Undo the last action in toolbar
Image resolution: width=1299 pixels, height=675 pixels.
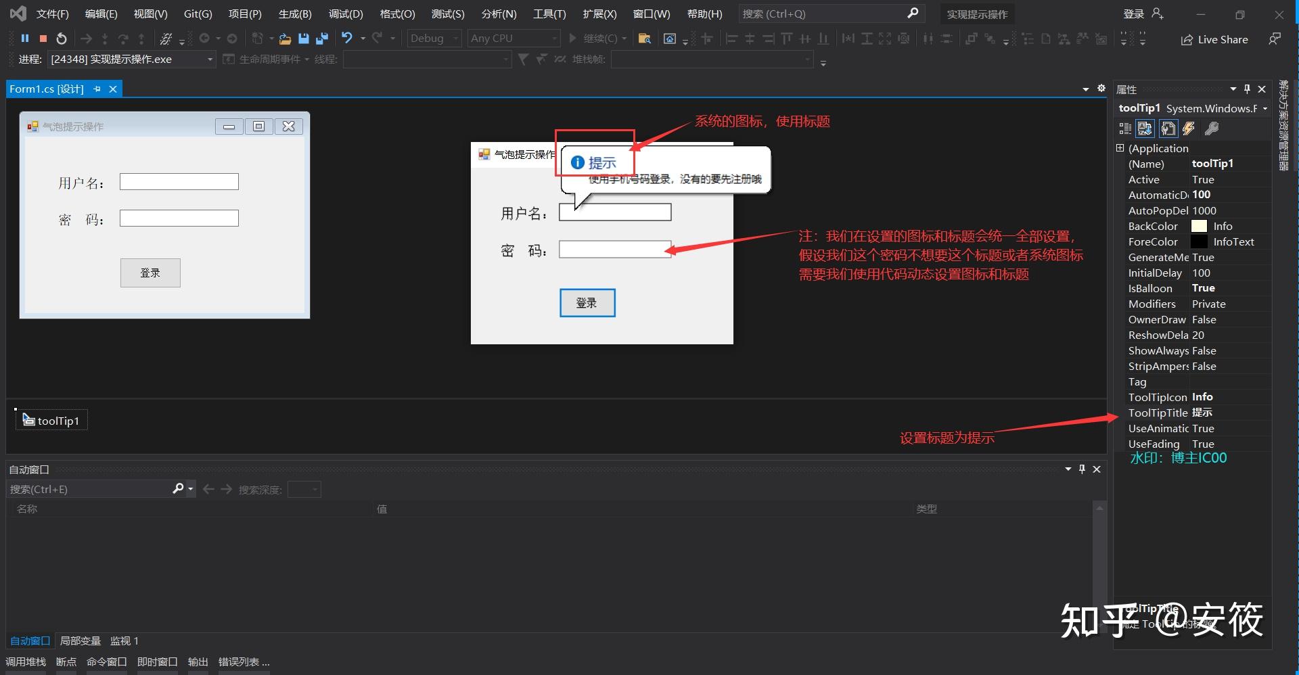click(347, 39)
